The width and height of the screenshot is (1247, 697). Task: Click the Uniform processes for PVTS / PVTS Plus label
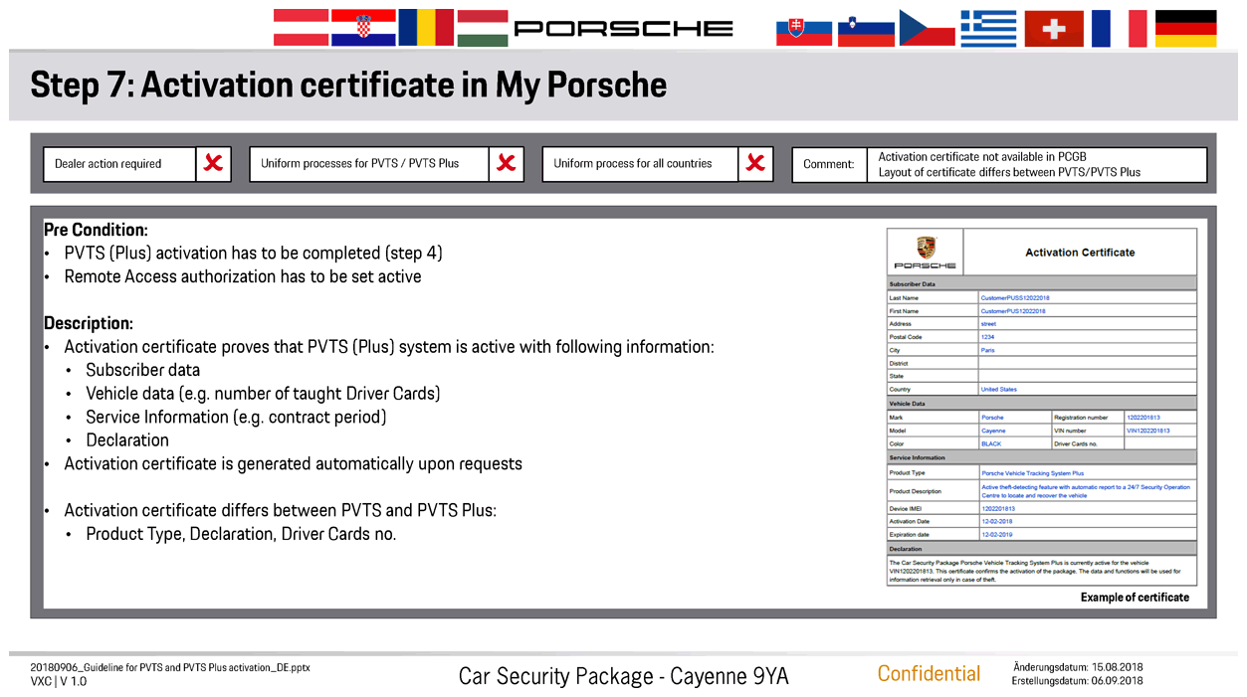[x=360, y=164]
